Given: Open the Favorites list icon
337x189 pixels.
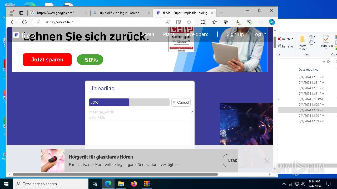Looking at the screenshot, I should coord(215,22).
